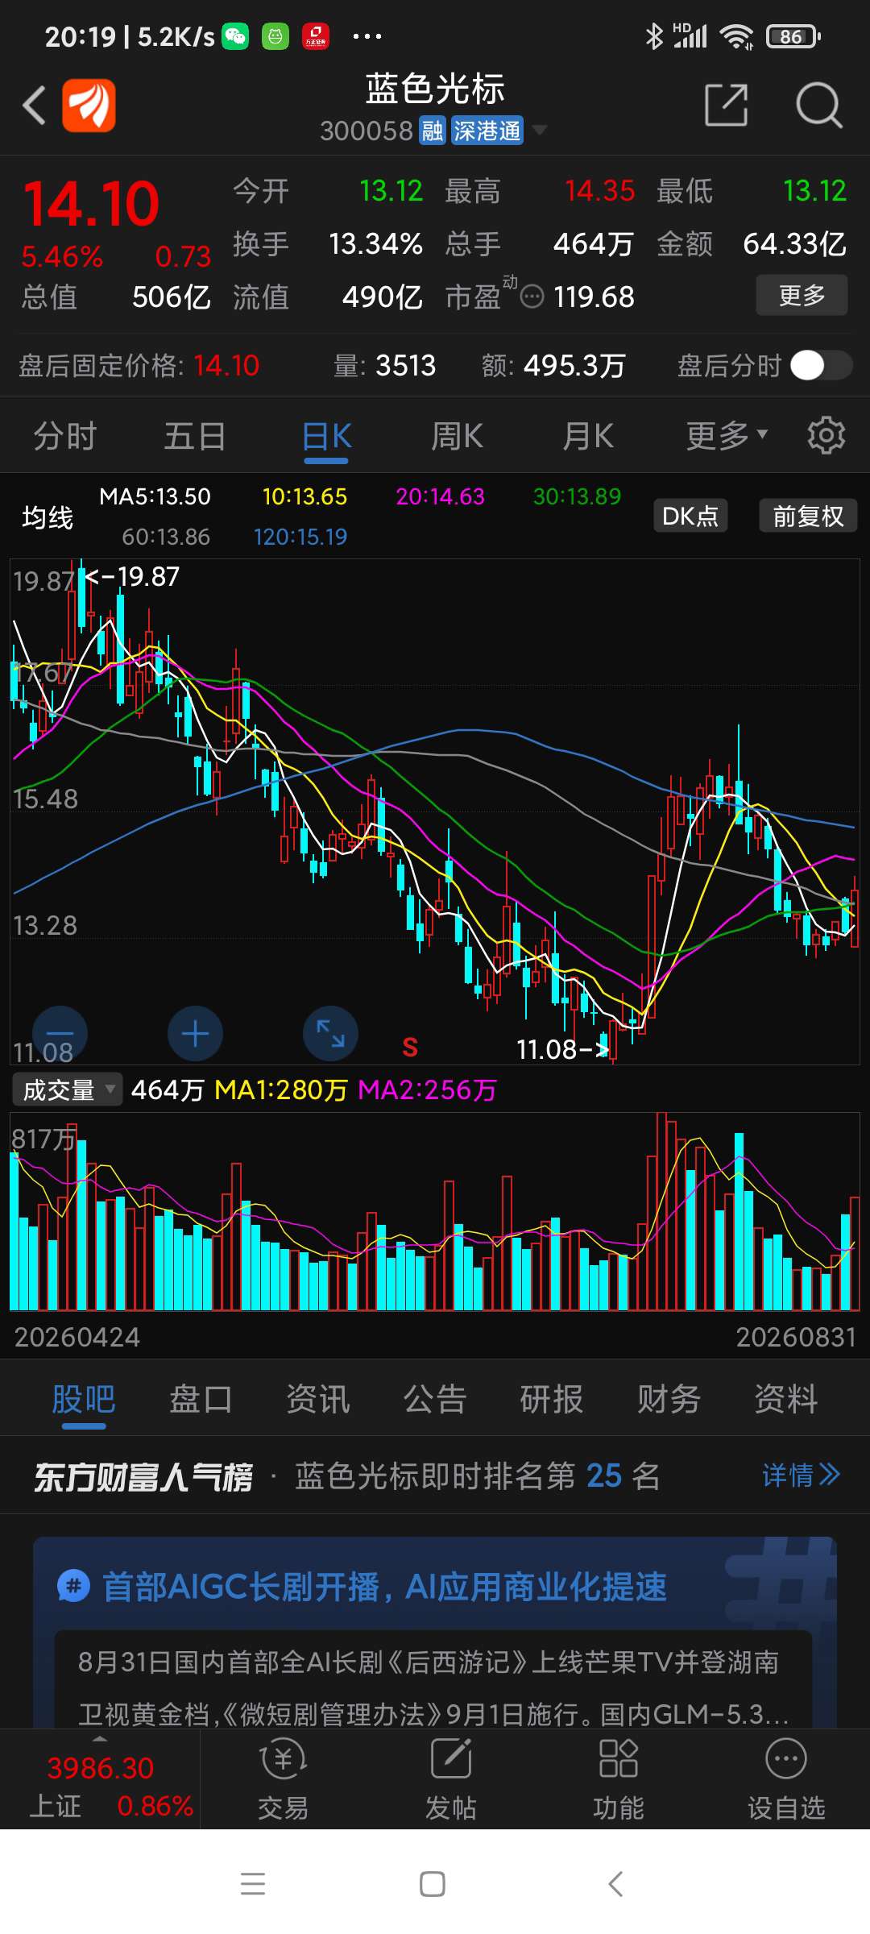Viewport: 870px width, 1934px height.
Task: Open the AIGC长剧 topic headline
Action: click(x=384, y=1587)
